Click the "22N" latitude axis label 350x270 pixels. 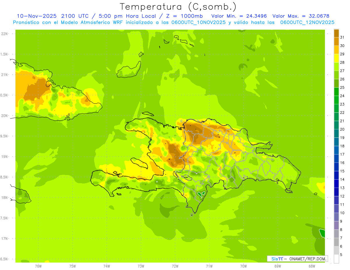[x=4, y=34]
